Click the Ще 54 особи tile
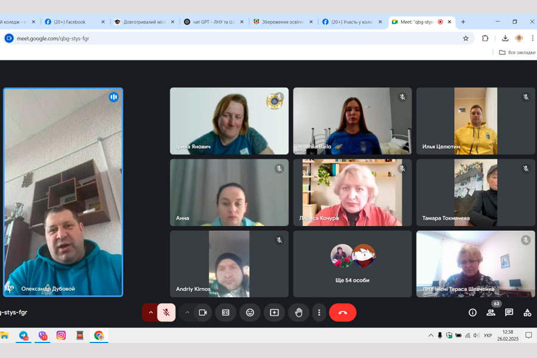Image resolution: width=537 pixels, height=358 pixels. (x=353, y=264)
